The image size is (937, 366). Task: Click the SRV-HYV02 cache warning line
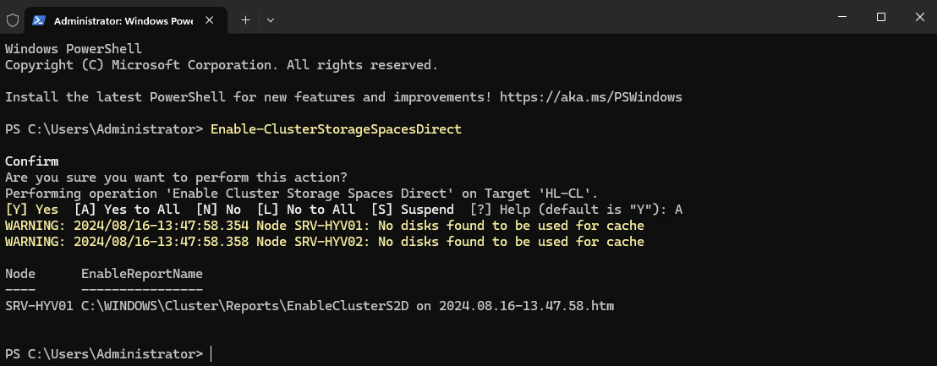tap(324, 242)
